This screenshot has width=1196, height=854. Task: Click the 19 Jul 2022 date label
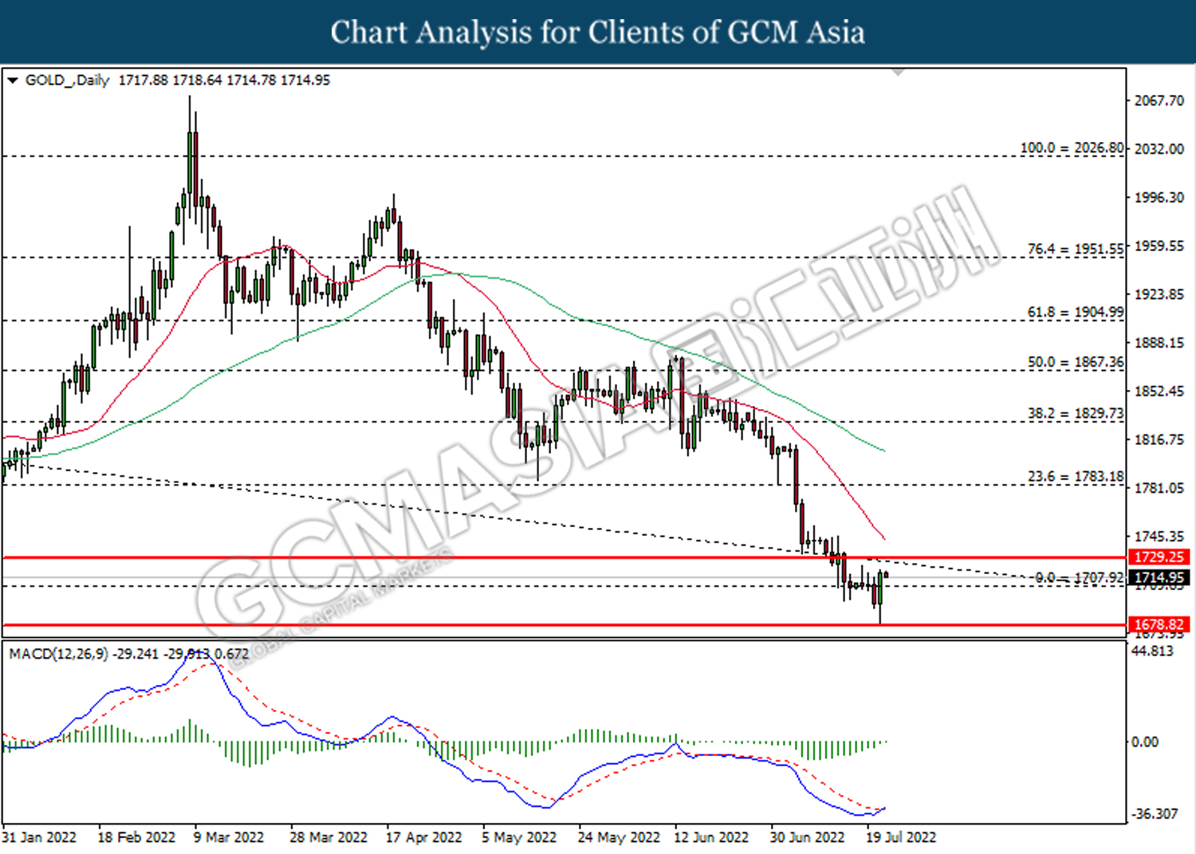[901, 837]
